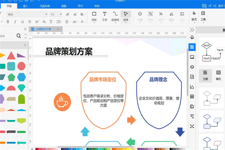Viewport: 225px width, 150px height.
Task: Toggle bold formatting
Action: (x=8, y=22)
